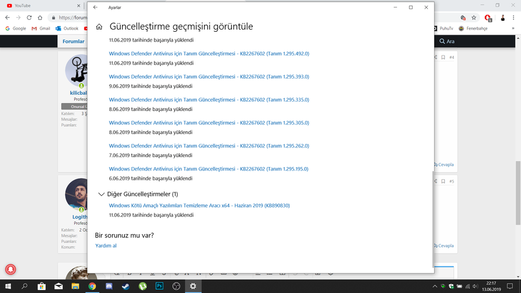Click the Settings gear taskbar icon

click(x=193, y=286)
